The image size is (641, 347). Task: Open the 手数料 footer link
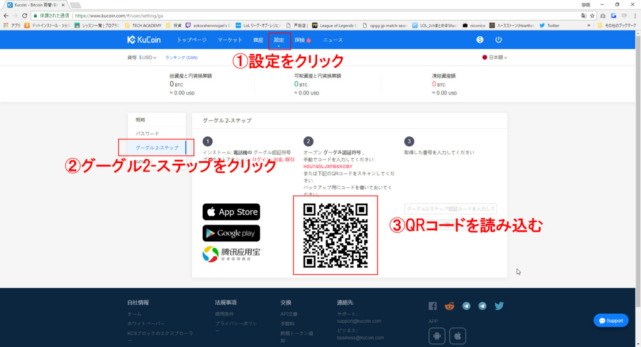click(287, 324)
